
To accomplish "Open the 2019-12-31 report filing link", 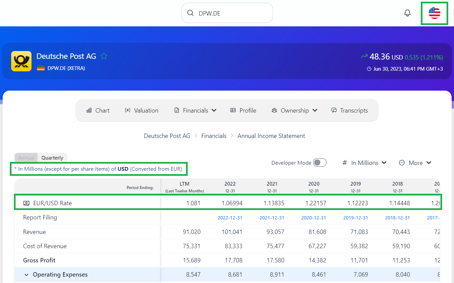I will 356,218.
